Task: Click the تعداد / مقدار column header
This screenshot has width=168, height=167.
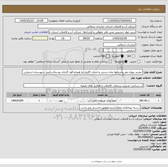Action: (39, 95)
